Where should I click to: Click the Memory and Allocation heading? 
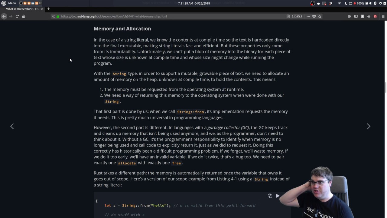click(x=122, y=28)
